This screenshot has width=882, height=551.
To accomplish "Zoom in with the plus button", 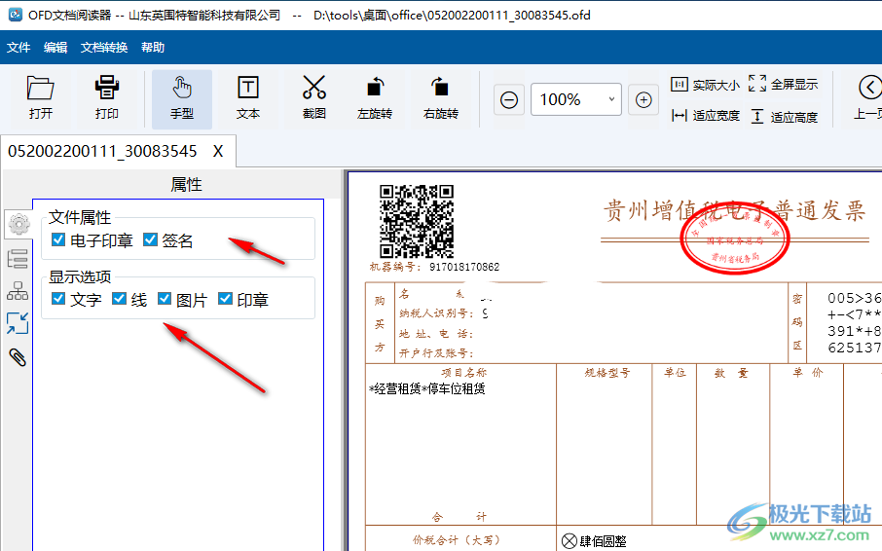I will pyautogui.click(x=643, y=100).
